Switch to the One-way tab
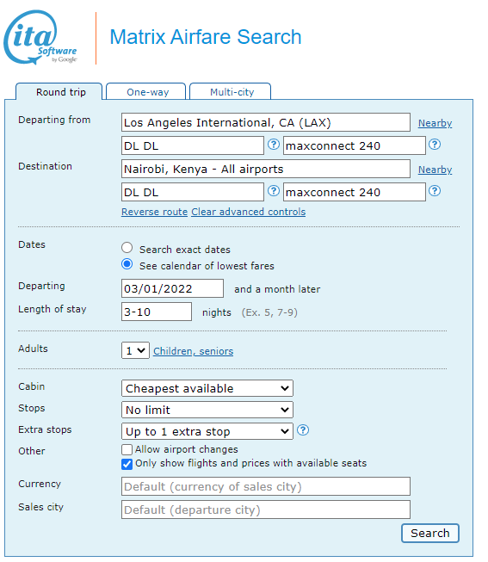The width and height of the screenshot is (488, 562). pyautogui.click(x=146, y=92)
